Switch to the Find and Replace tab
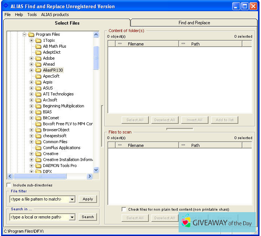Screen dimensions: 261x236 tap(194, 23)
